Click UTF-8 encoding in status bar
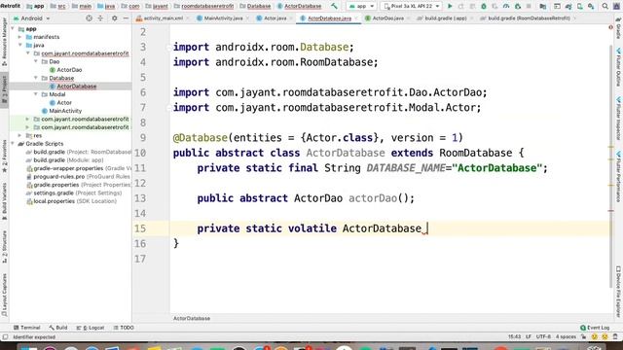 tap(543, 337)
